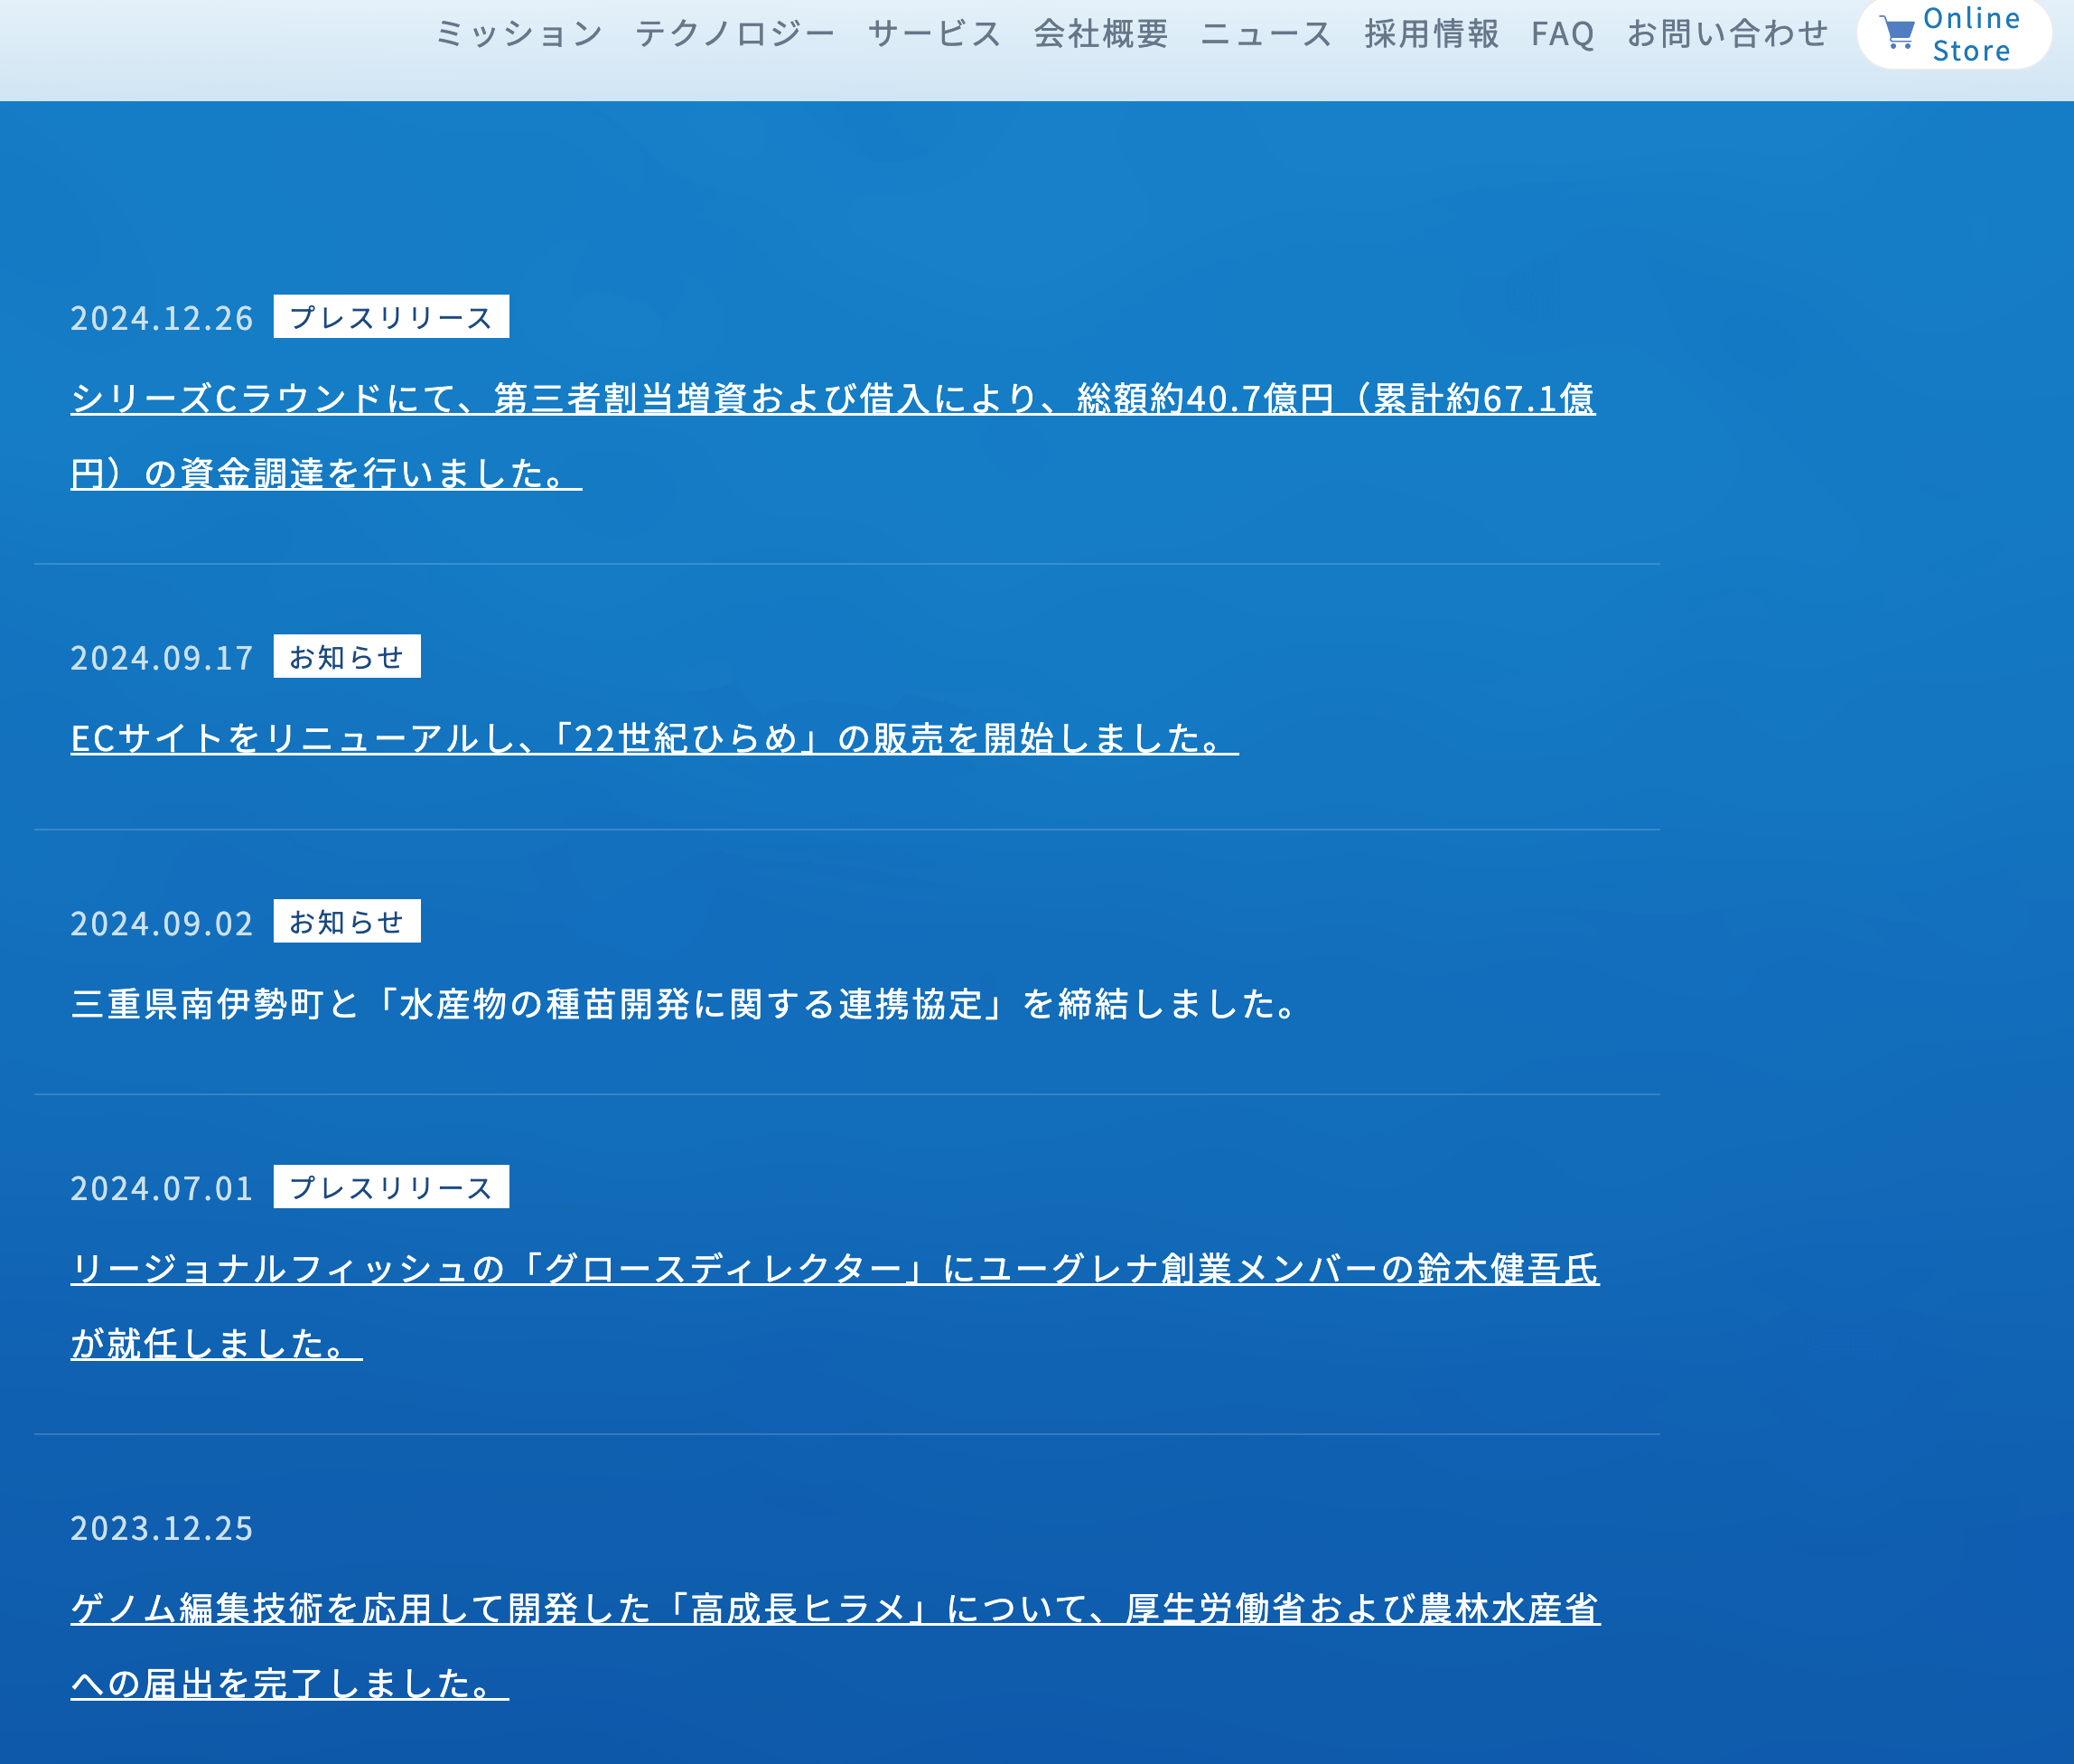View the FAQ page
This screenshot has height=1764, width=2074.
pyautogui.click(x=1562, y=34)
